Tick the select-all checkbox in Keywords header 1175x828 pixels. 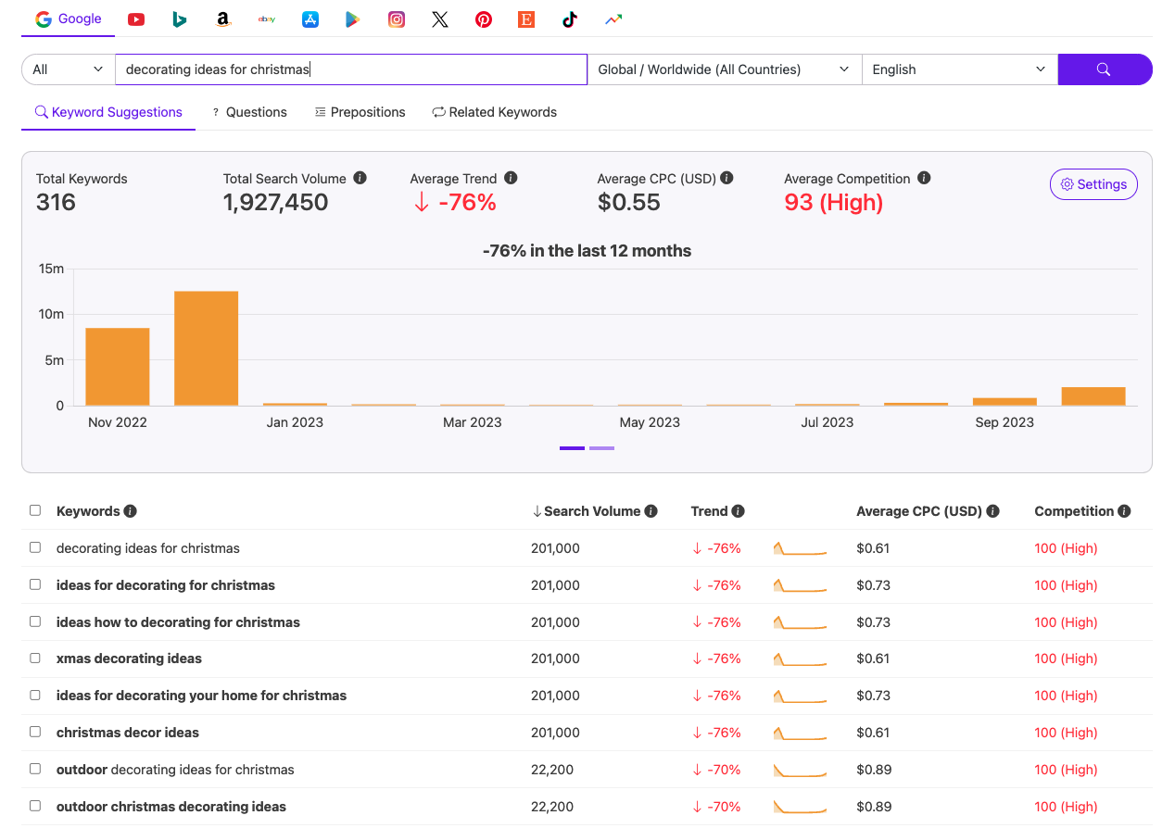(35, 510)
